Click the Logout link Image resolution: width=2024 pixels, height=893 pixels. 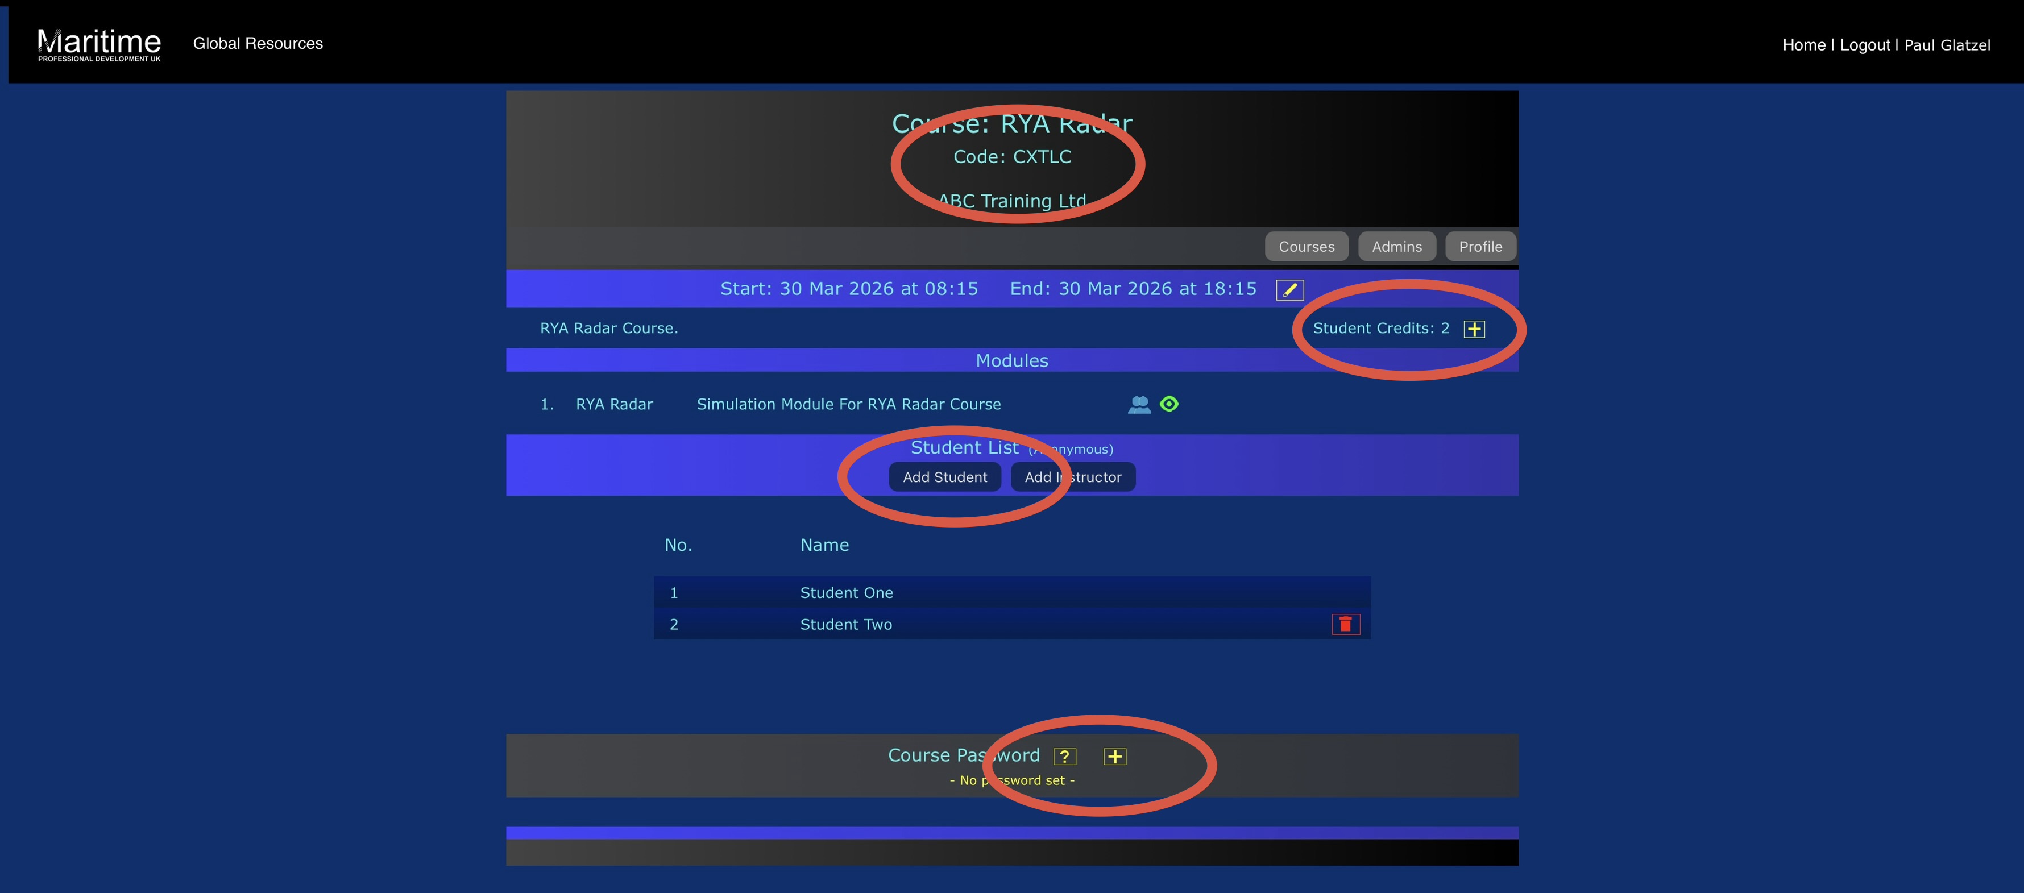tap(1864, 45)
